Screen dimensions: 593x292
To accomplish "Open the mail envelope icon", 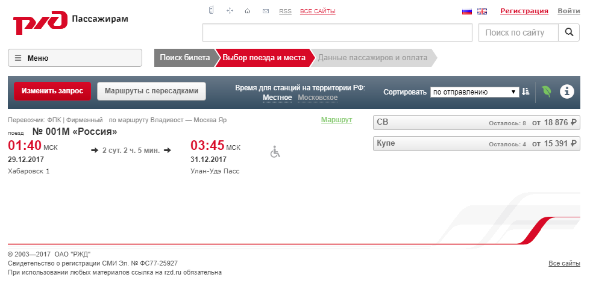I will tap(266, 11).
